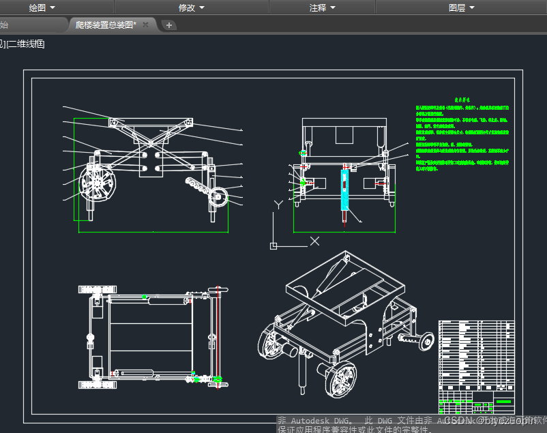Expand the 图层 panel dropdown

point(462,8)
